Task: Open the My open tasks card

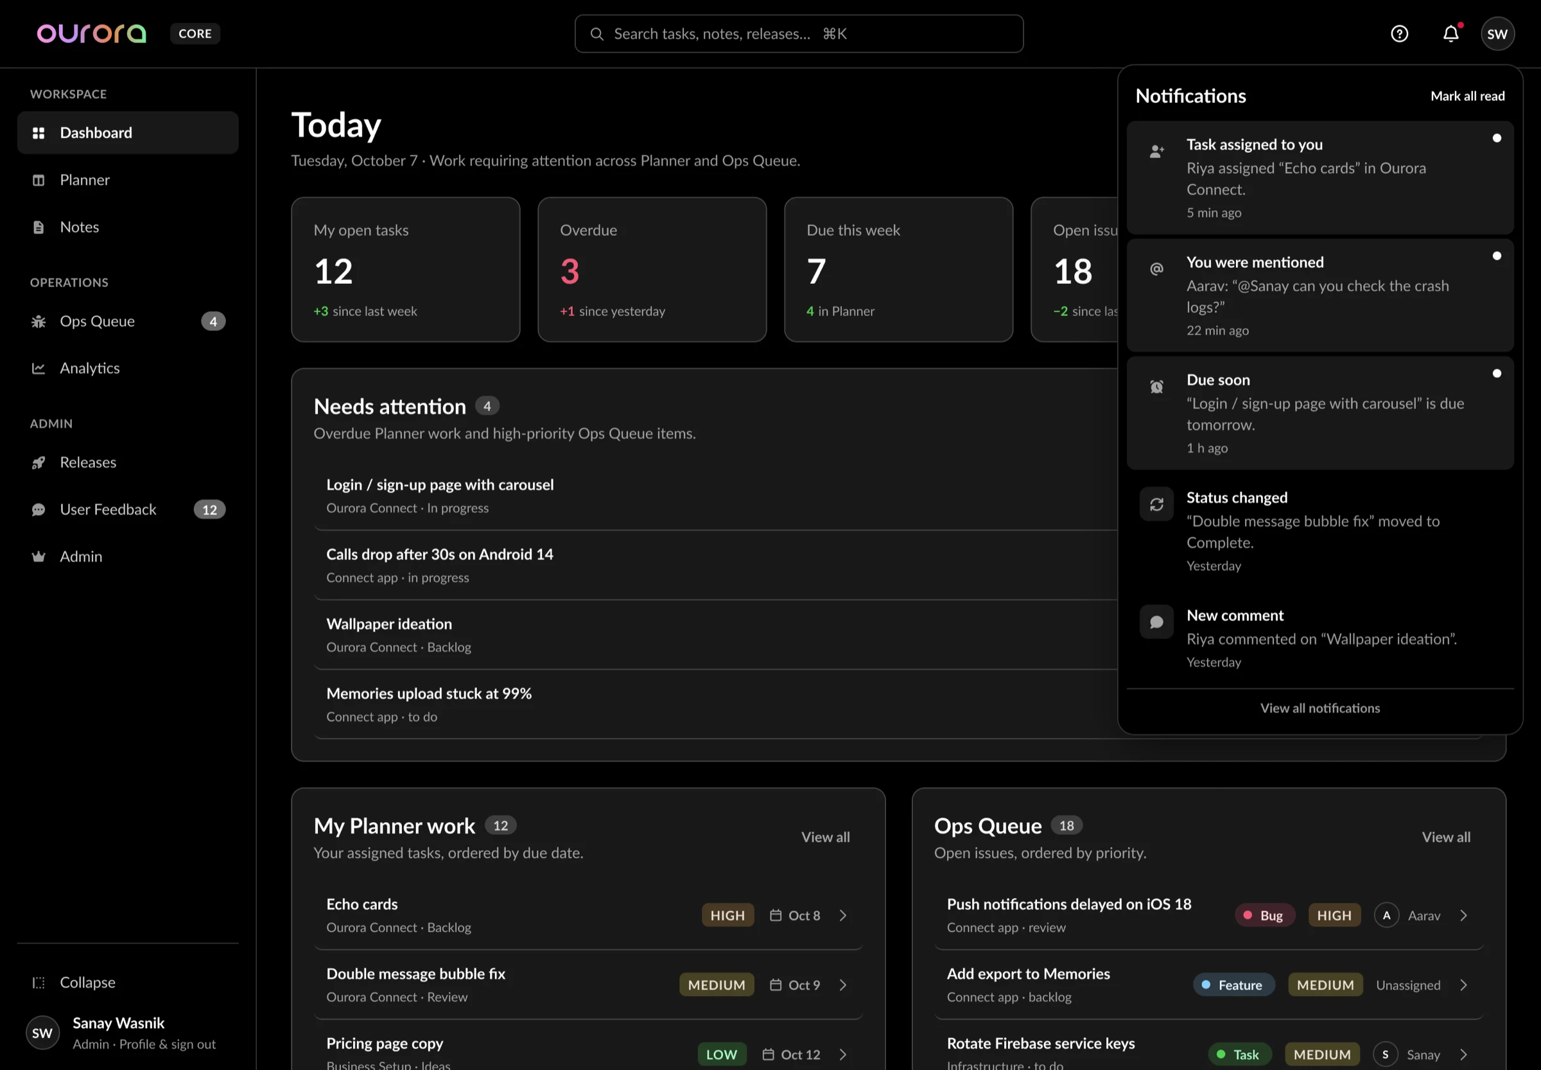Action: [x=406, y=270]
